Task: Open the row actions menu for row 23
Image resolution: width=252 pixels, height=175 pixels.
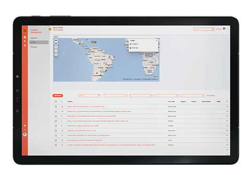Action: pos(227,140)
